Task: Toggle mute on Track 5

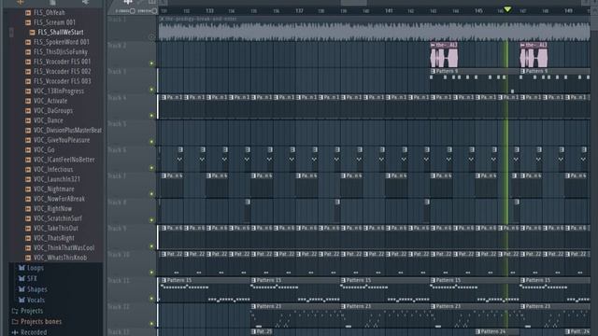Action: [151, 142]
